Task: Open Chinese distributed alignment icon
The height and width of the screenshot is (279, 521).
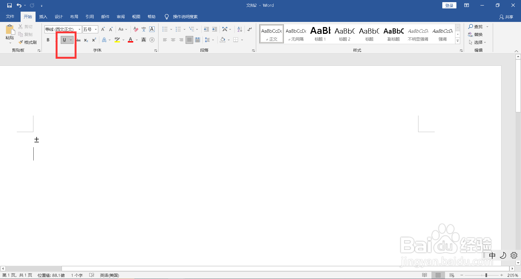Action: tap(198, 40)
